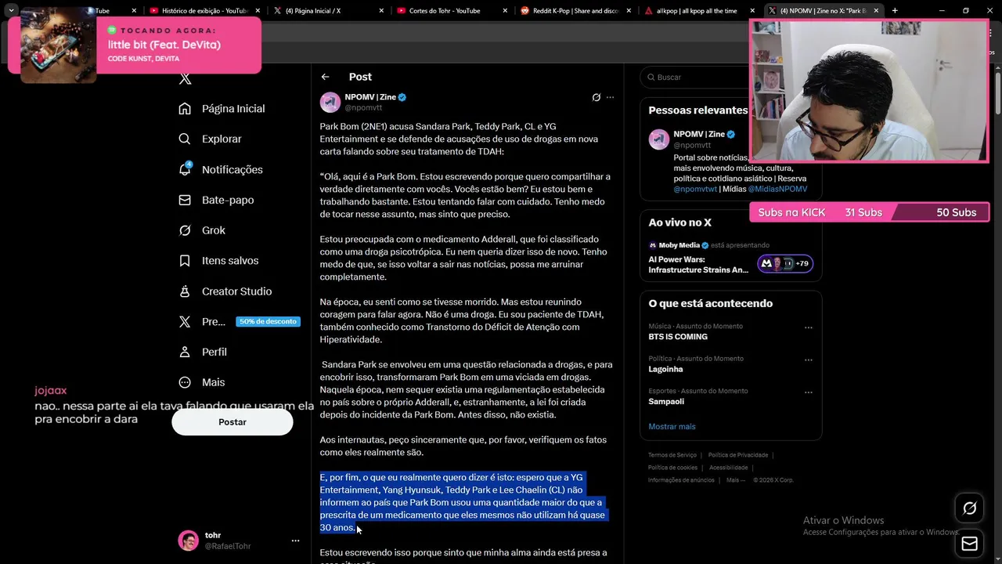The width and height of the screenshot is (1002, 564).
Task: Open Creator Studio
Action: 225,291
